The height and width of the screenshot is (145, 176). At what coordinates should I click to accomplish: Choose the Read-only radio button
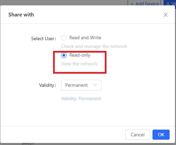tap(64, 55)
